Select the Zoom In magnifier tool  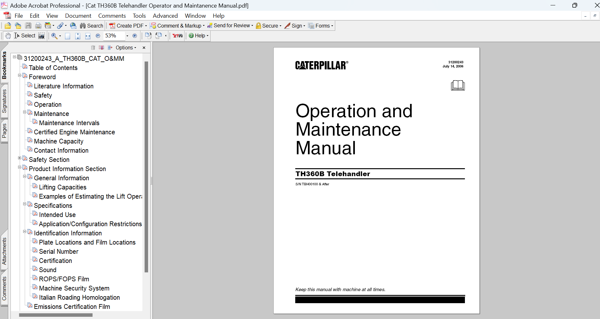point(55,36)
